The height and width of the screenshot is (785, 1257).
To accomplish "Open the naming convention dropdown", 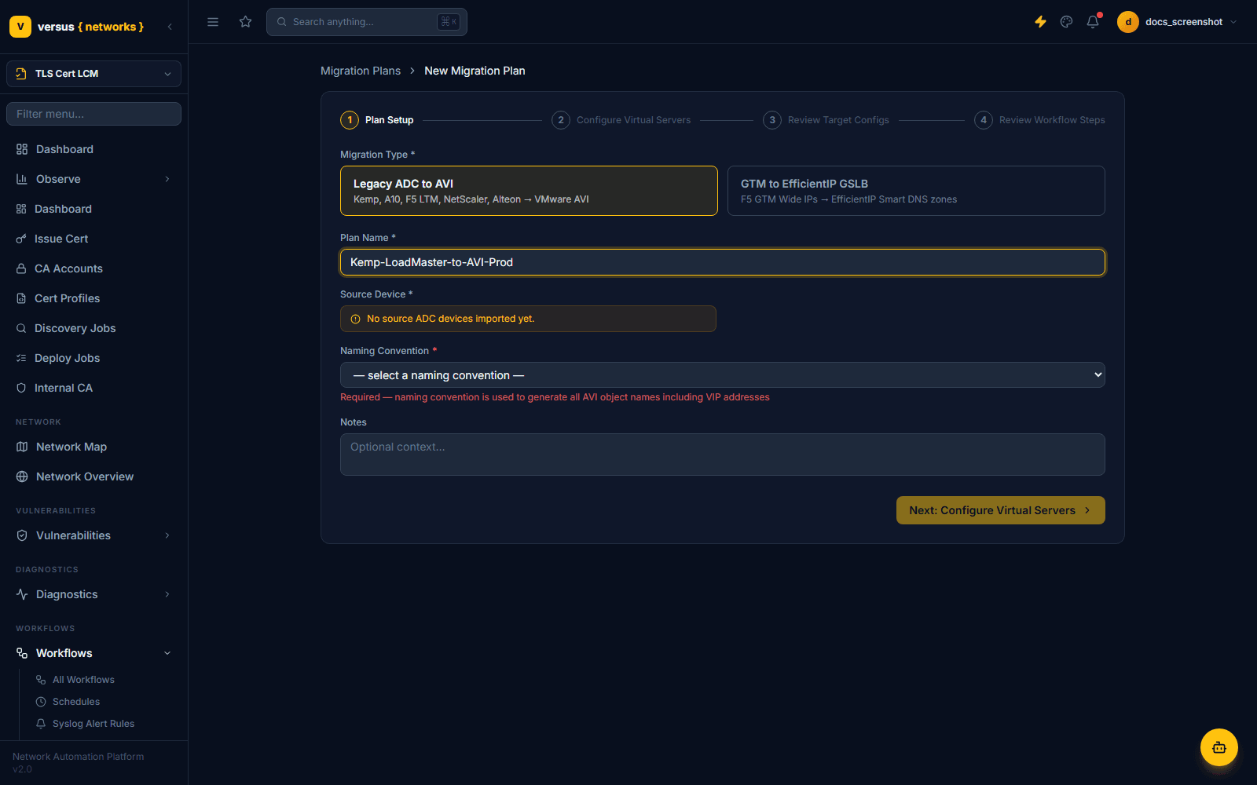I will pyautogui.click(x=722, y=375).
